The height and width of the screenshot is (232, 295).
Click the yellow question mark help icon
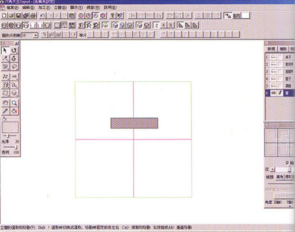(113, 15)
